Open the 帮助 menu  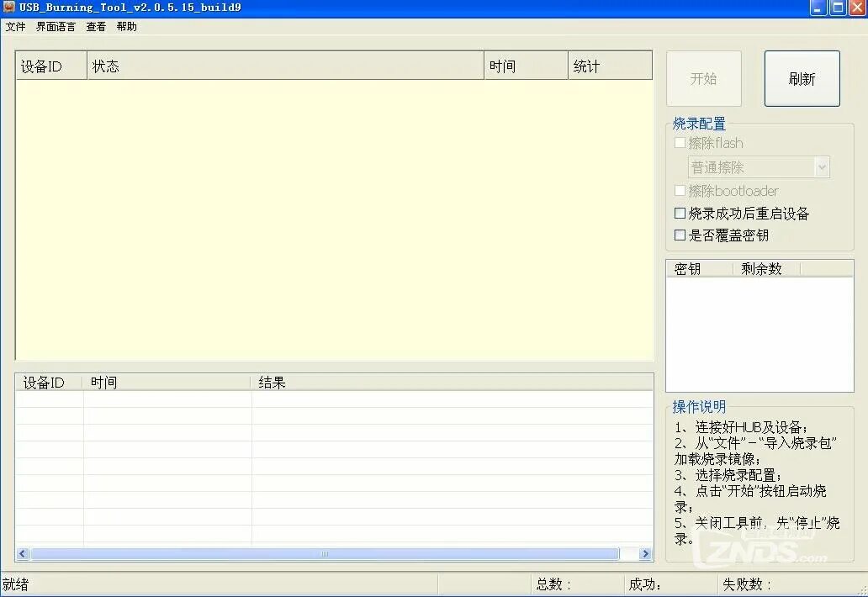(x=127, y=27)
